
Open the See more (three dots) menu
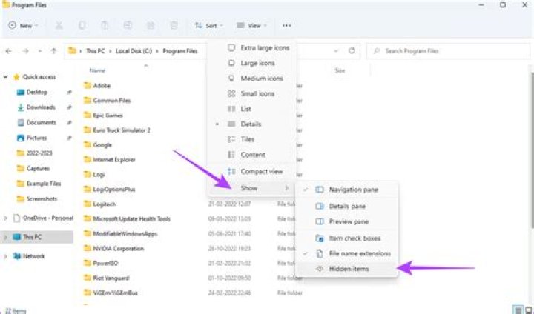point(286,25)
